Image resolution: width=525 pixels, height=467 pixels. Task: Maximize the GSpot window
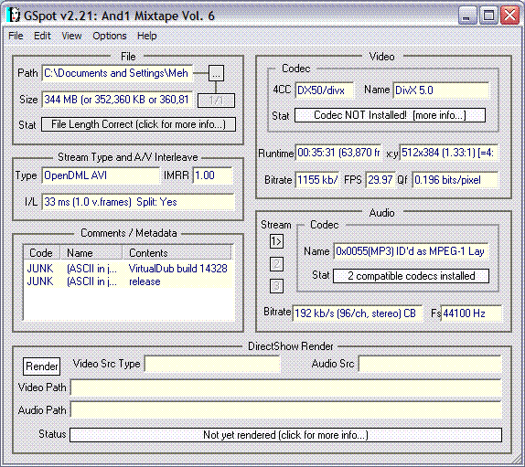coord(488,16)
